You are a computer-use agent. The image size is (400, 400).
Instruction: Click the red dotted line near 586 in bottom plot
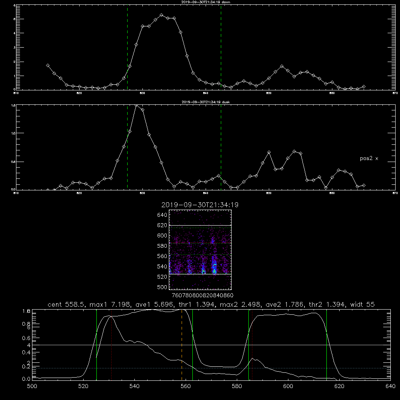point(252,345)
